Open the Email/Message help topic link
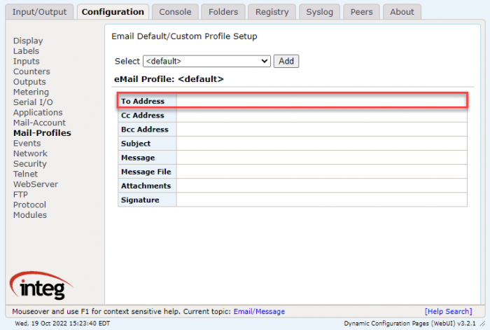The height and width of the screenshot is (330, 490). click(x=259, y=312)
